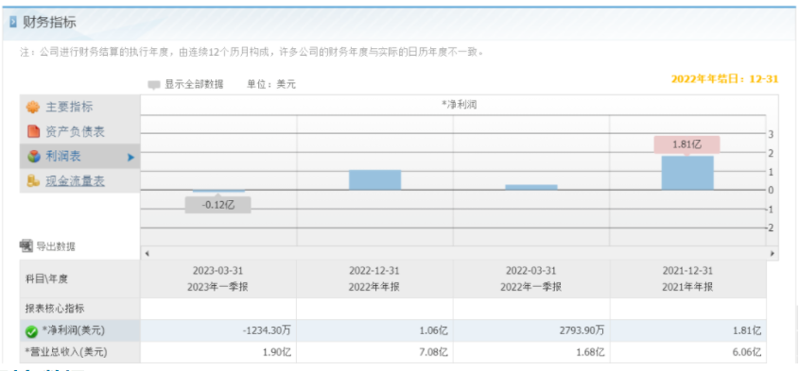799x371 pixels.
Task: Click the 2021-12-31 net profit bar
Action: click(x=687, y=173)
